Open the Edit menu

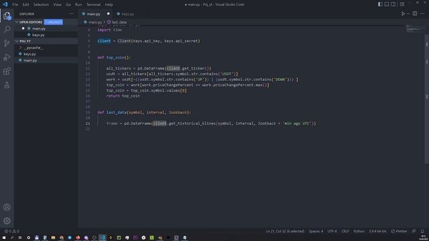click(25, 5)
